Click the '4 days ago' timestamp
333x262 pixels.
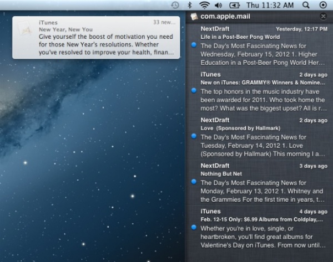point(313,212)
